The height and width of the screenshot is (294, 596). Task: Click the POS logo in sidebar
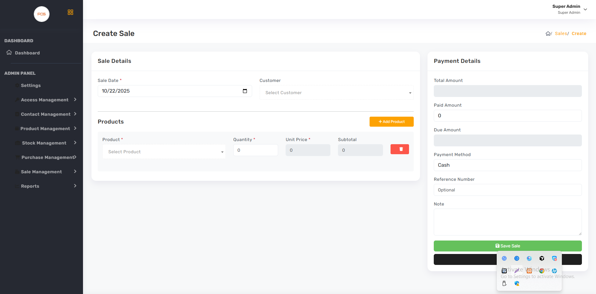42,14
